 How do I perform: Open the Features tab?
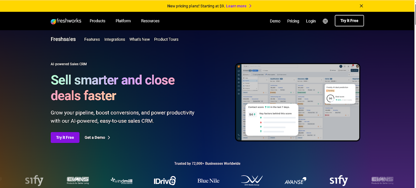[x=92, y=40]
